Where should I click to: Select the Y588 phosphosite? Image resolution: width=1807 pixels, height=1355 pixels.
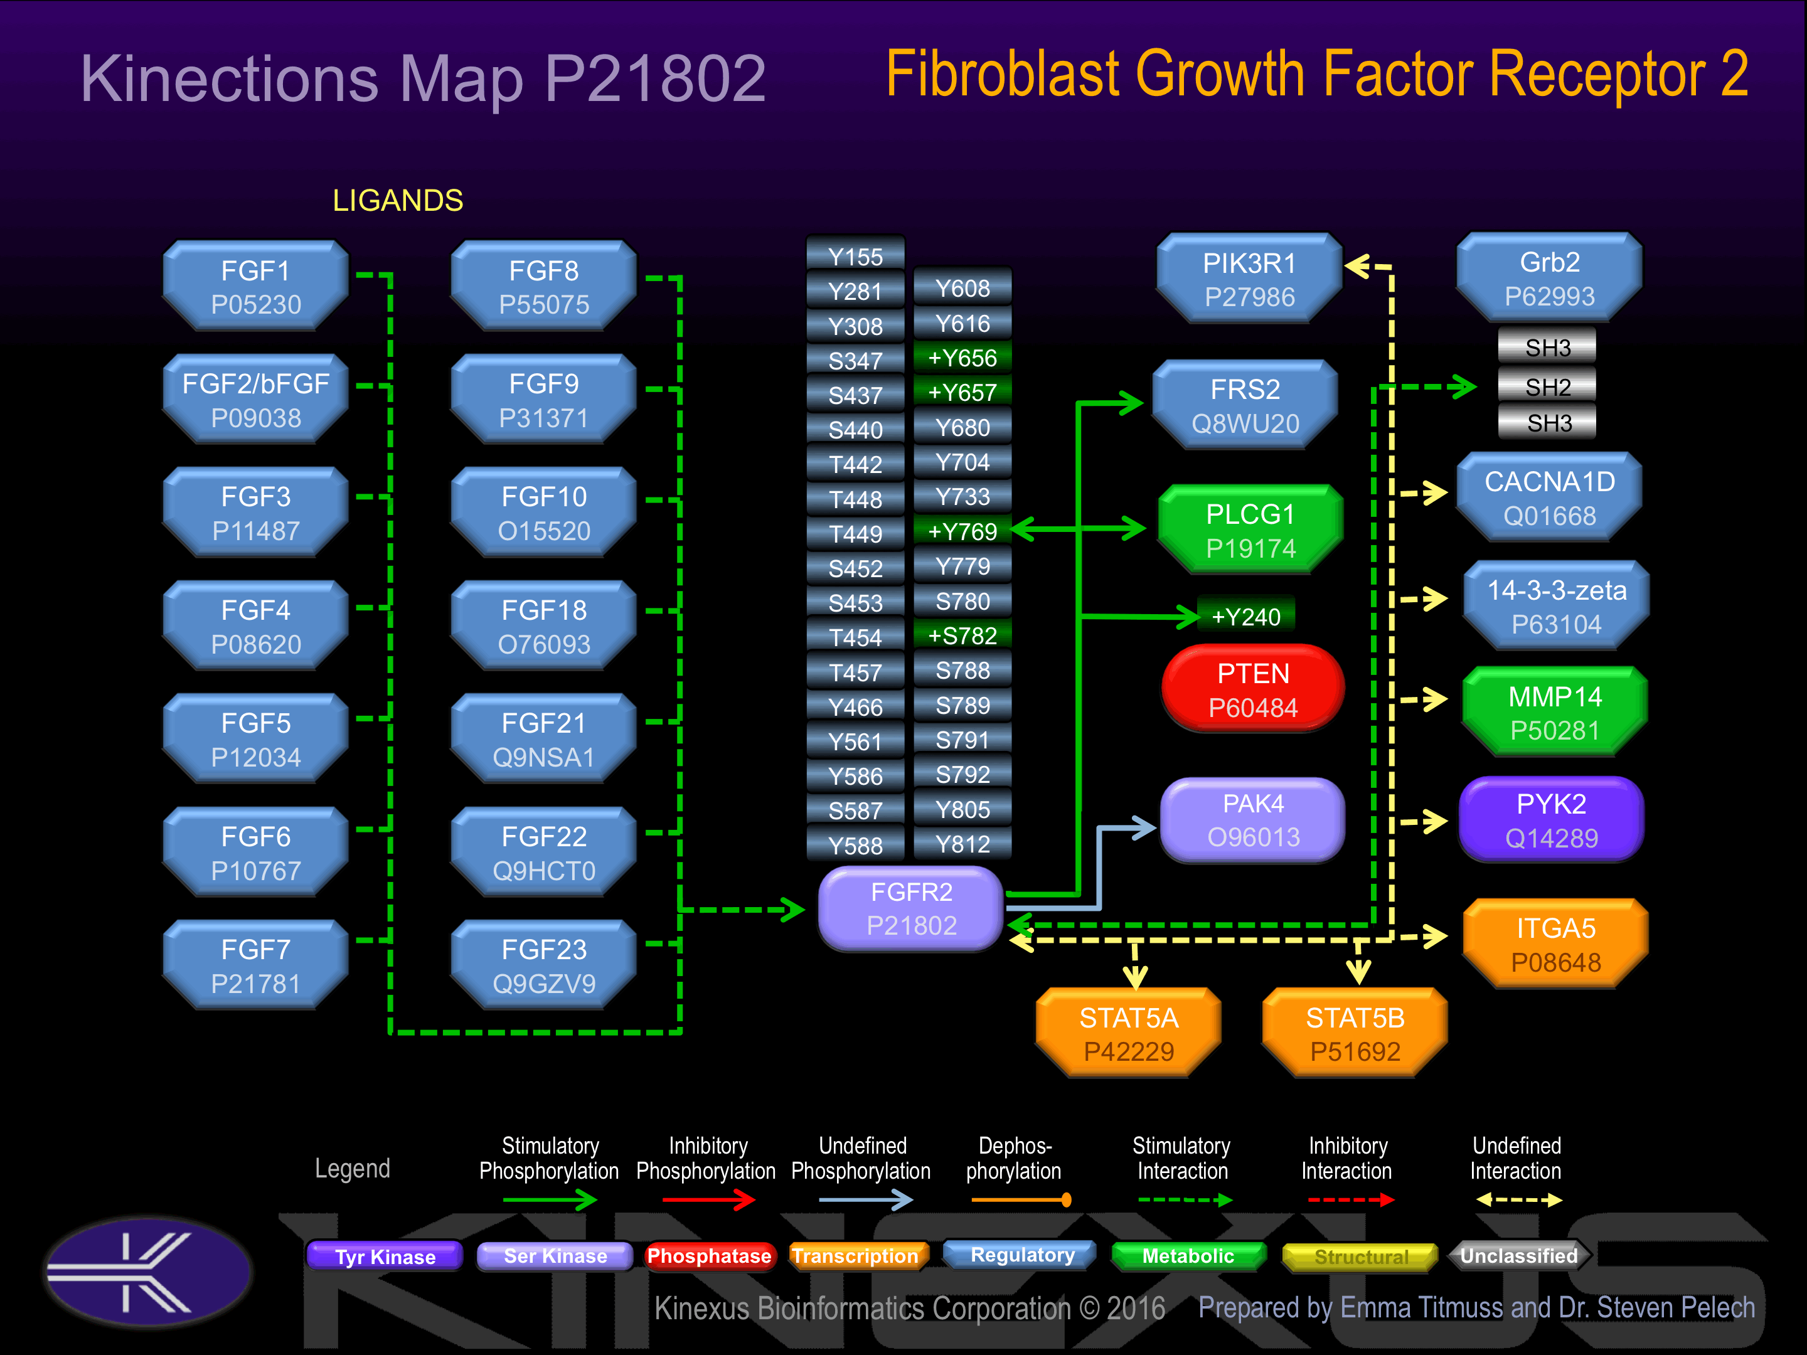(855, 844)
